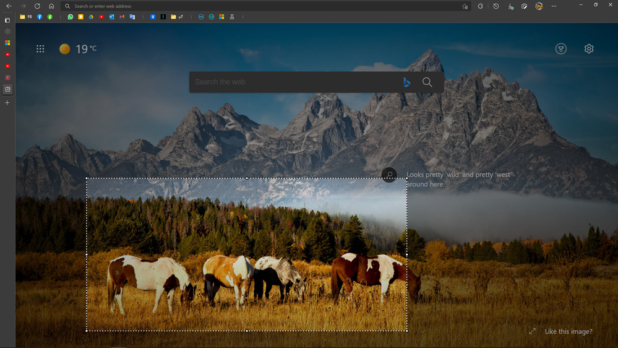Open the app launcher grid
This screenshot has height=348, width=618.
click(x=40, y=48)
